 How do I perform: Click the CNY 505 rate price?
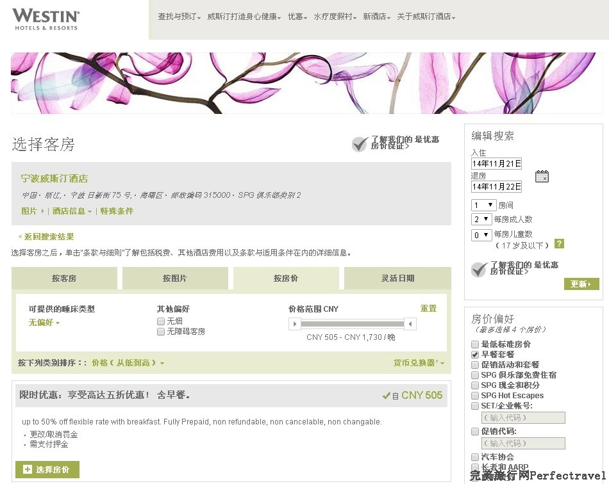(422, 395)
